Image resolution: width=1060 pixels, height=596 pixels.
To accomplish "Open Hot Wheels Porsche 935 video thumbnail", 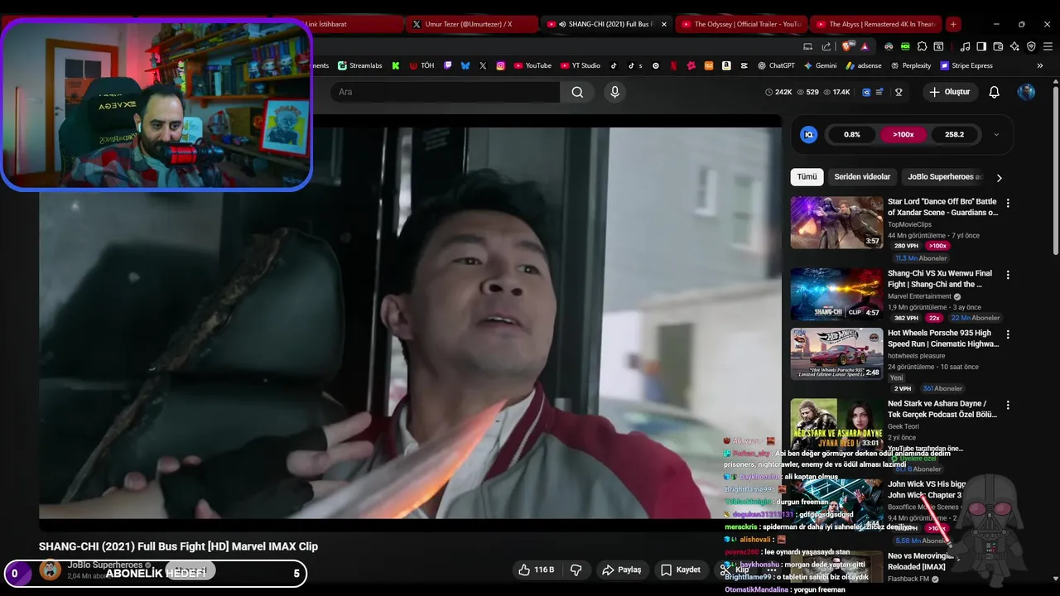I will tap(836, 354).
